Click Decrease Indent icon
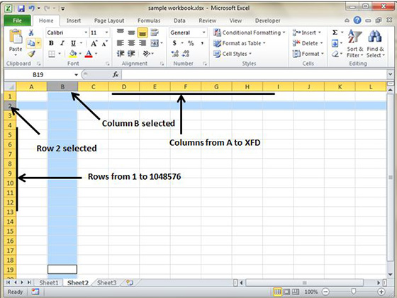Image resolution: width=397 pixels, height=298 pixels. (121, 54)
